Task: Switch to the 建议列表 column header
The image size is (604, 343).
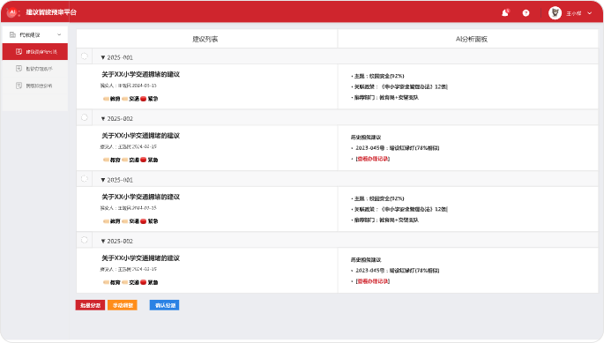Action: pyautogui.click(x=205, y=39)
